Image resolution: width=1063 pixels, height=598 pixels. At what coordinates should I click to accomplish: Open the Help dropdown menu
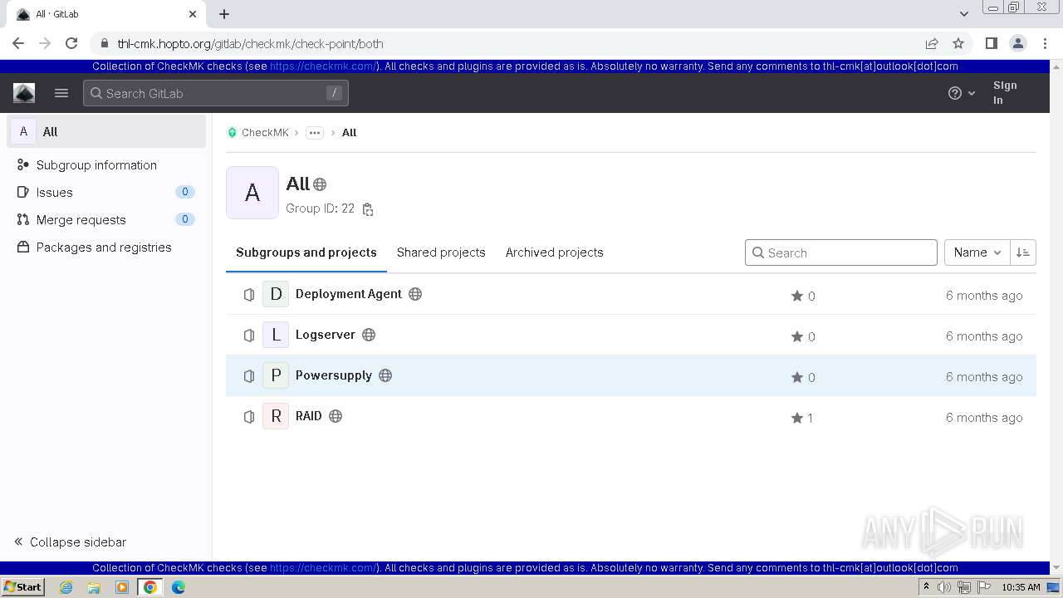[962, 93]
